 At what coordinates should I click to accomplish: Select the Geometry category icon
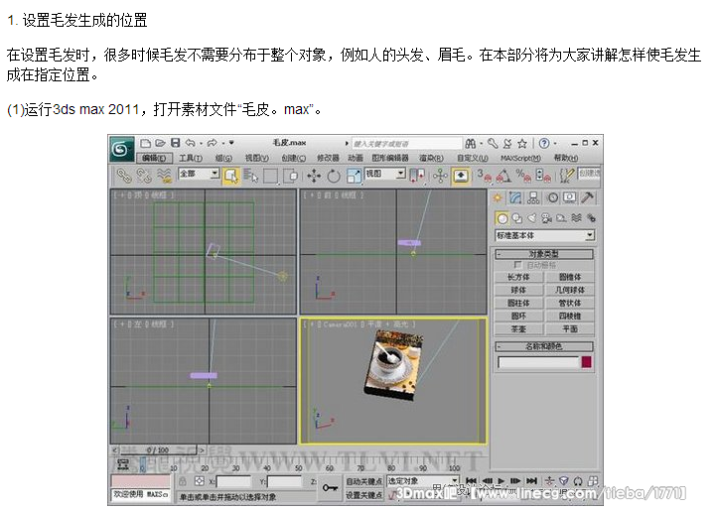[502, 218]
